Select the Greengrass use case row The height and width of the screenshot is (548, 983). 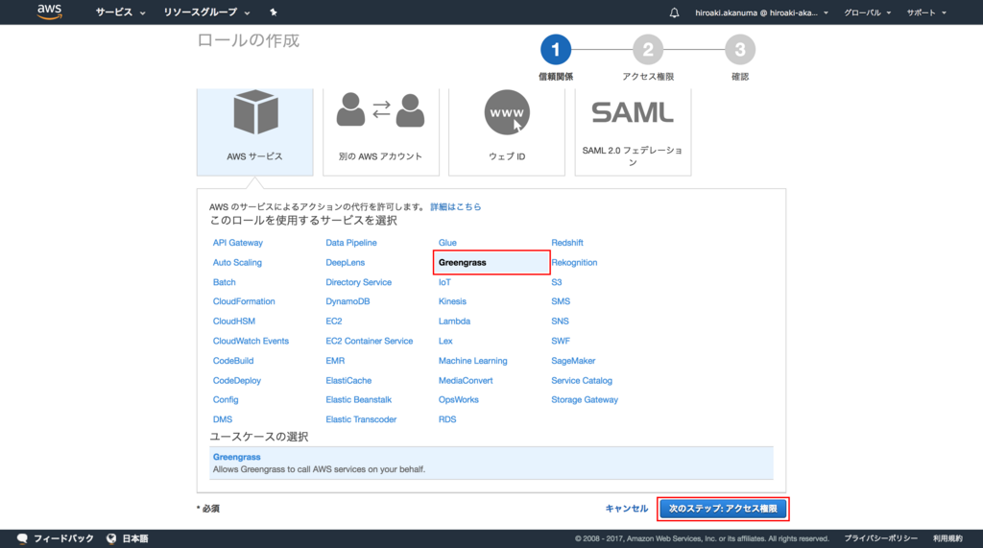tap(491, 464)
